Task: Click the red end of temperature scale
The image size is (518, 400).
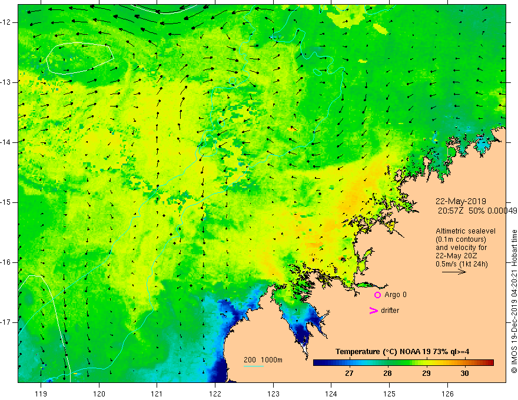Action: 490,363
